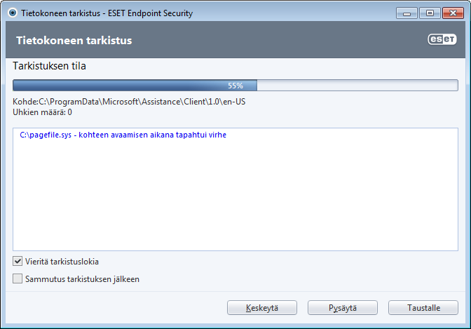Click the Sammutus tarkistuksen jälkeen label text
This screenshot has height=329, width=471.
coord(82,279)
